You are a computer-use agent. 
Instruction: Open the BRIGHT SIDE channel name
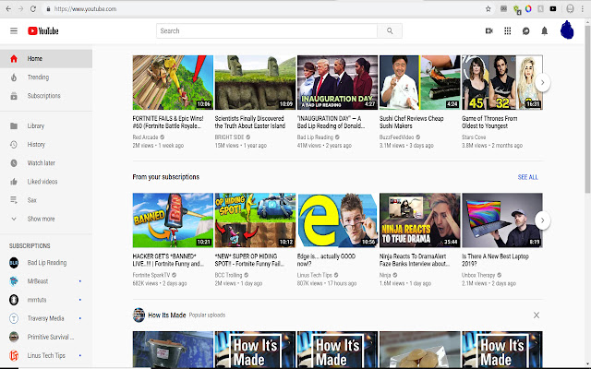(230, 137)
